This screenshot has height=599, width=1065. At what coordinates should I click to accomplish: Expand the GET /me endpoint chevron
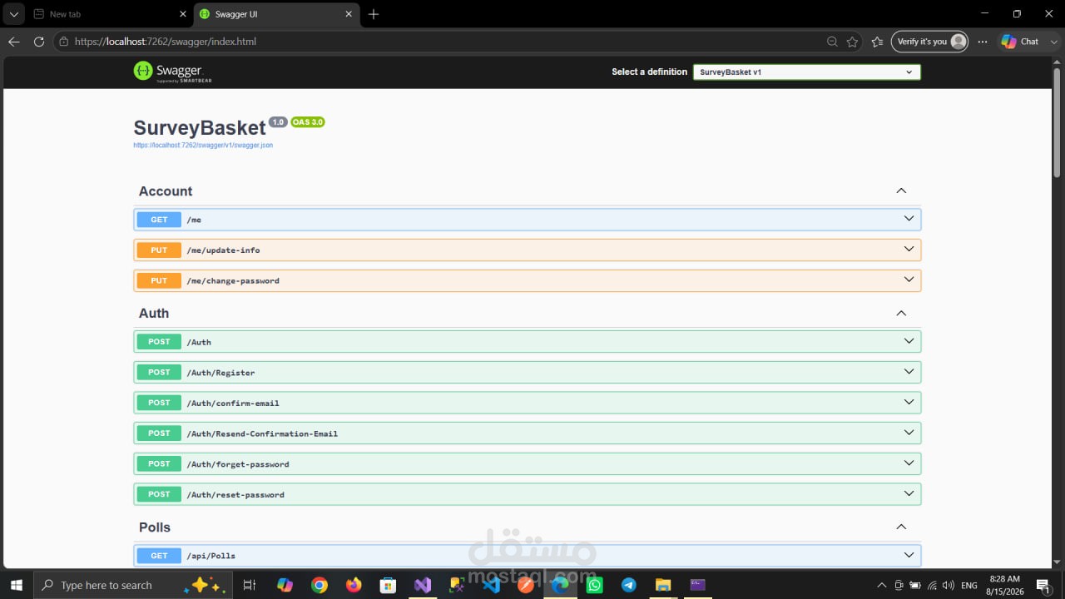pyautogui.click(x=909, y=219)
